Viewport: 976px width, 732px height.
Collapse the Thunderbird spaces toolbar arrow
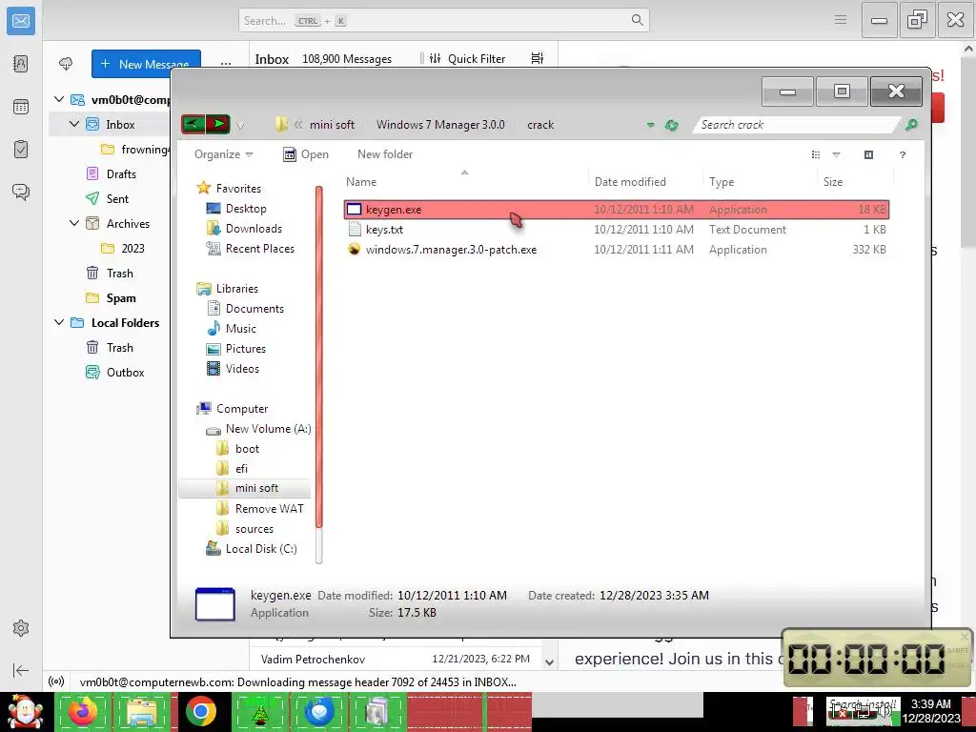point(21,670)
